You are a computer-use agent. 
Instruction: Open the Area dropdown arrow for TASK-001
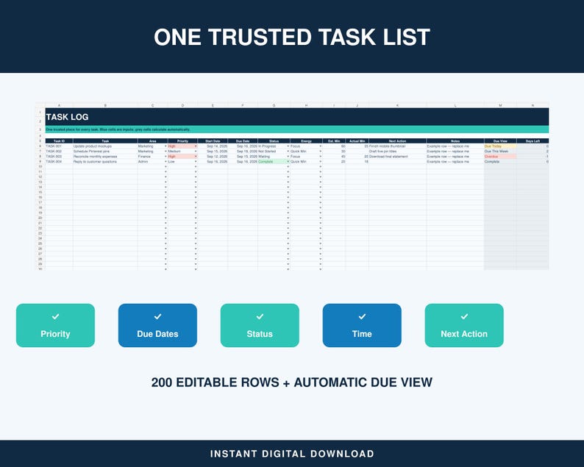[x=165, y=146]
